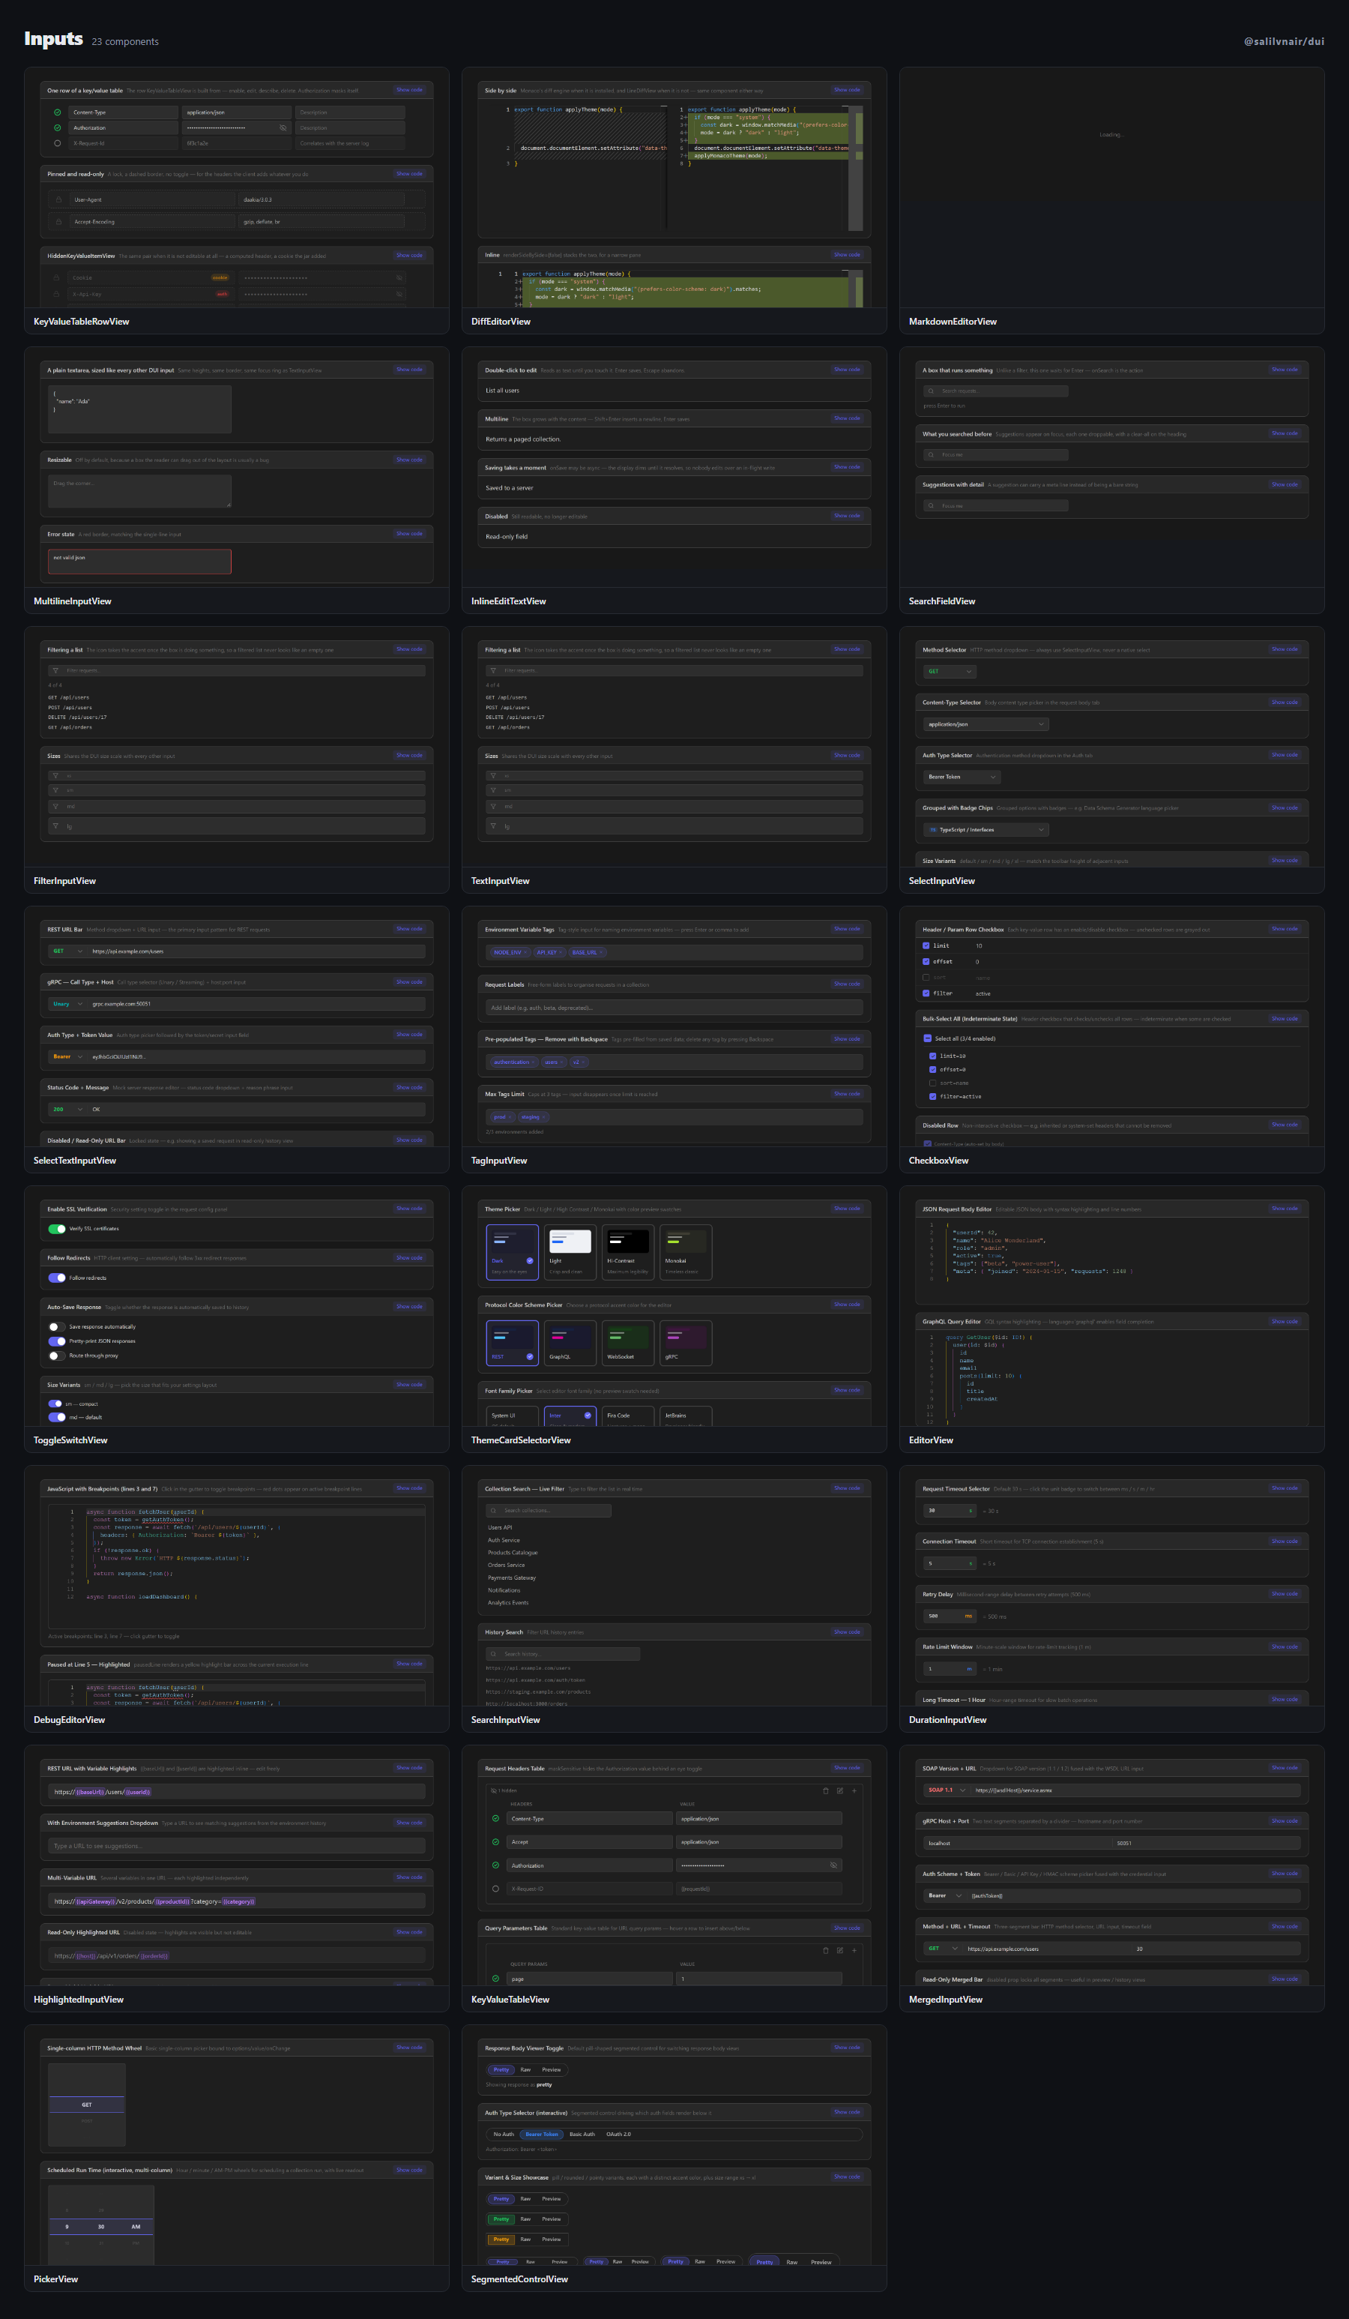The height and width of the screenshot is (2319, 1349).
Task: Click the lock icon beside Accept-Encoding
Action: point(59,222)
